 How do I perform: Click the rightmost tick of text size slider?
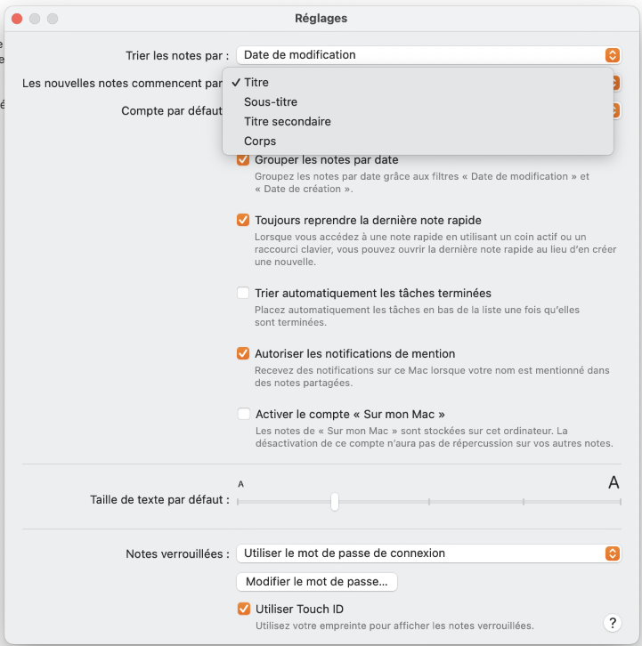click(x=620, y=502)
